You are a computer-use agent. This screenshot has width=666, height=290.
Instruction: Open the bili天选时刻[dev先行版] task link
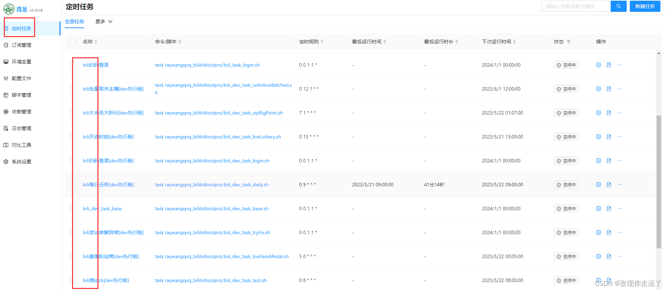(x=108, y=137)
